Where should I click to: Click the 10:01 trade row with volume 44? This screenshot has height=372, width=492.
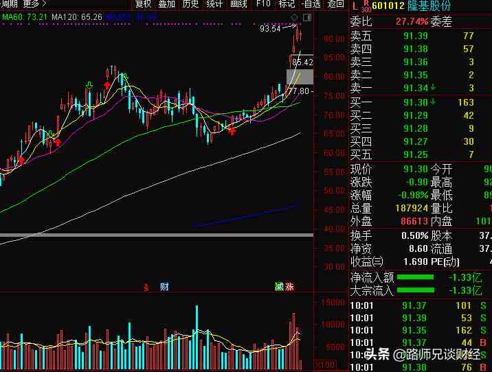(421, 342)
